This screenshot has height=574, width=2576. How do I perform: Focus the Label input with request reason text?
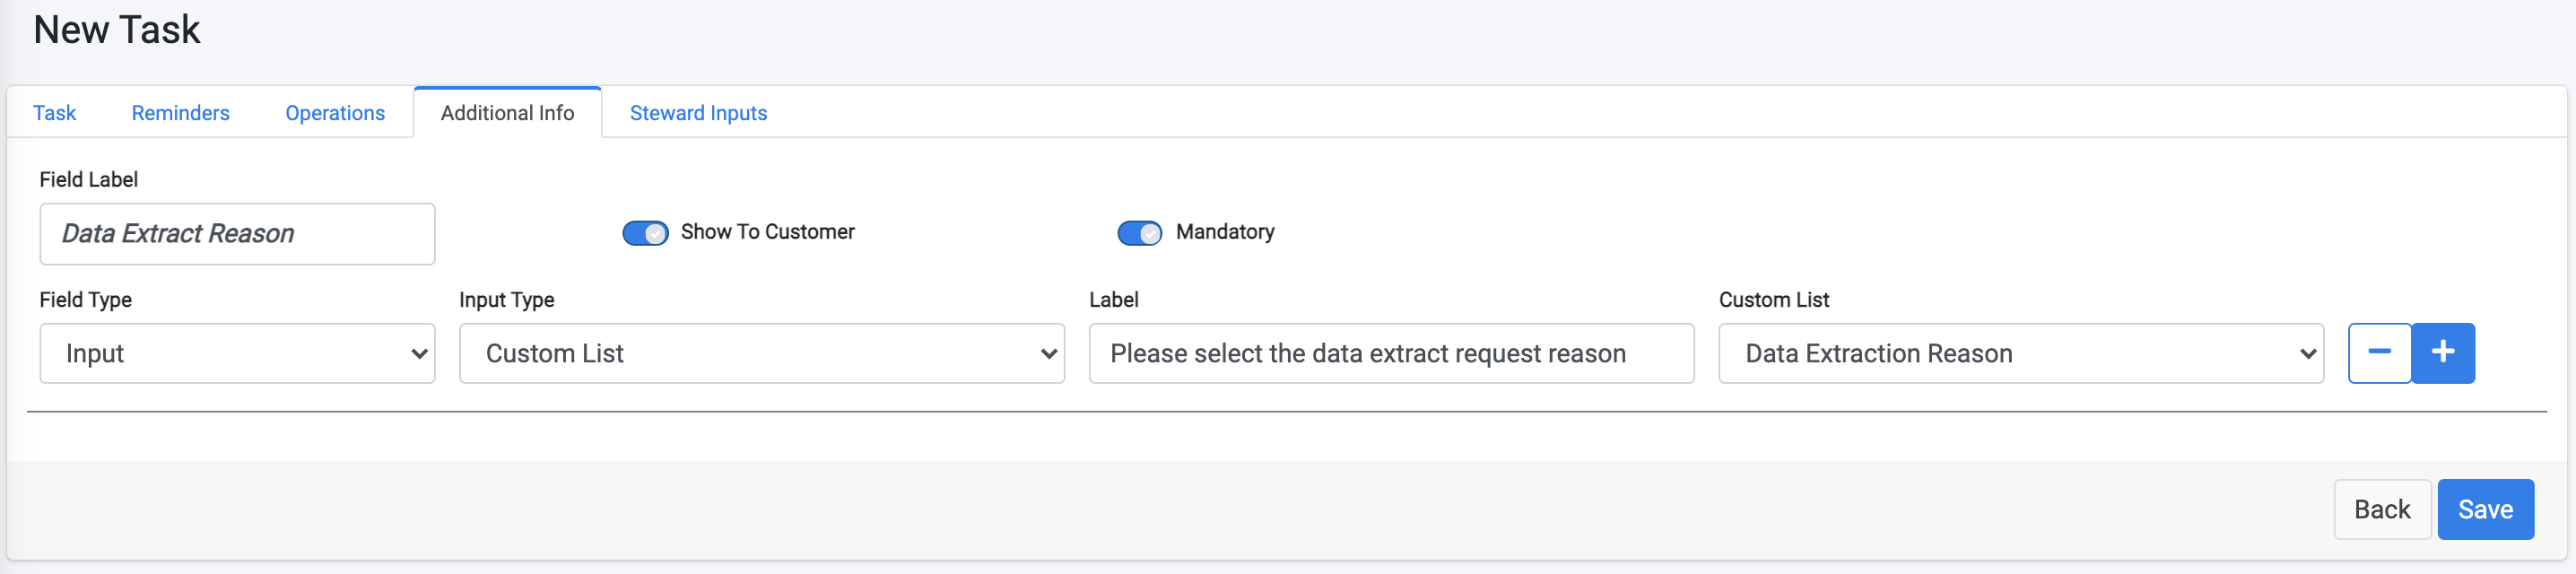tap(1391, 353)
